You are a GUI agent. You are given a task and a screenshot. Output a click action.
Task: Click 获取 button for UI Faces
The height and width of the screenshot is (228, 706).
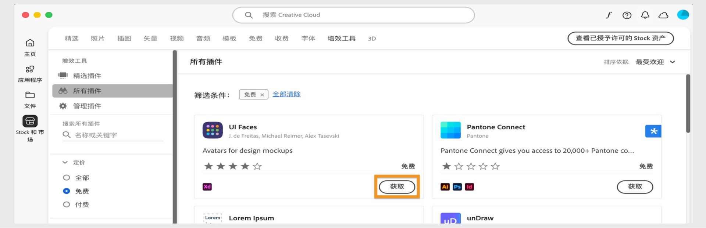(397, 187)
